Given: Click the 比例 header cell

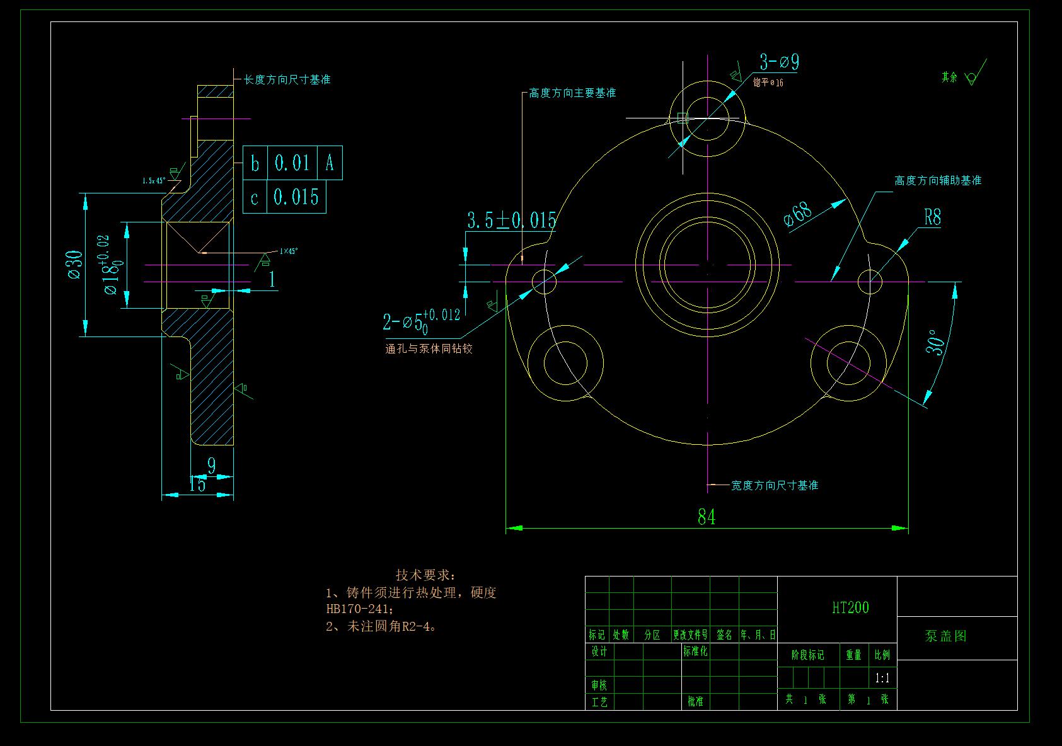Looking at the screenshot, I should pos(882,655).
